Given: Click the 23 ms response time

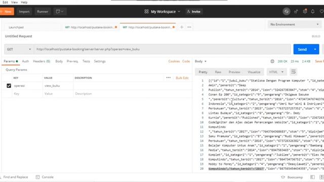Looking at the screenshot, I should click(x=295, y=61).
